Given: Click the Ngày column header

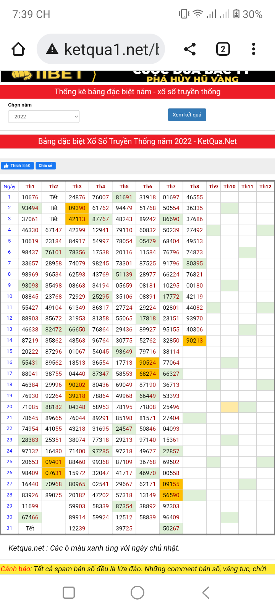Looking at the screenshot, I should (10, 186).
